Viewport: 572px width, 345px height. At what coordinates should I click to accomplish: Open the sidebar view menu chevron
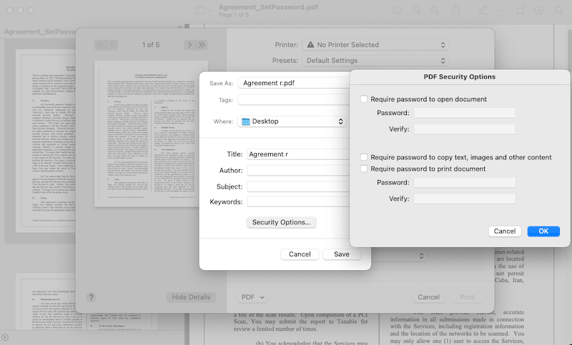tap(209, 11)
